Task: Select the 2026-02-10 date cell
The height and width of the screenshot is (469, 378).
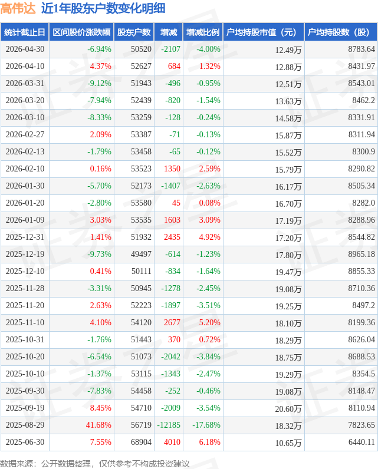Action: coord(25,169)
